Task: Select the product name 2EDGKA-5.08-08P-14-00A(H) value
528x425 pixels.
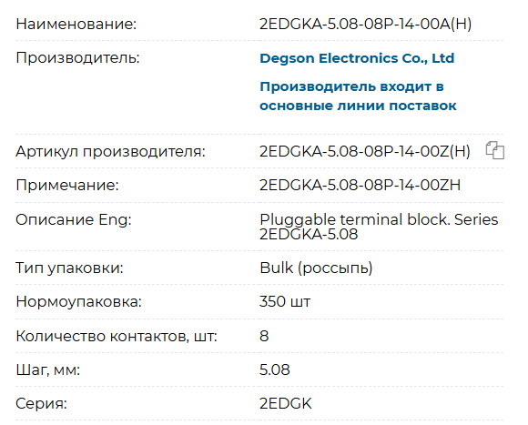Action: [x=365, y=24]
